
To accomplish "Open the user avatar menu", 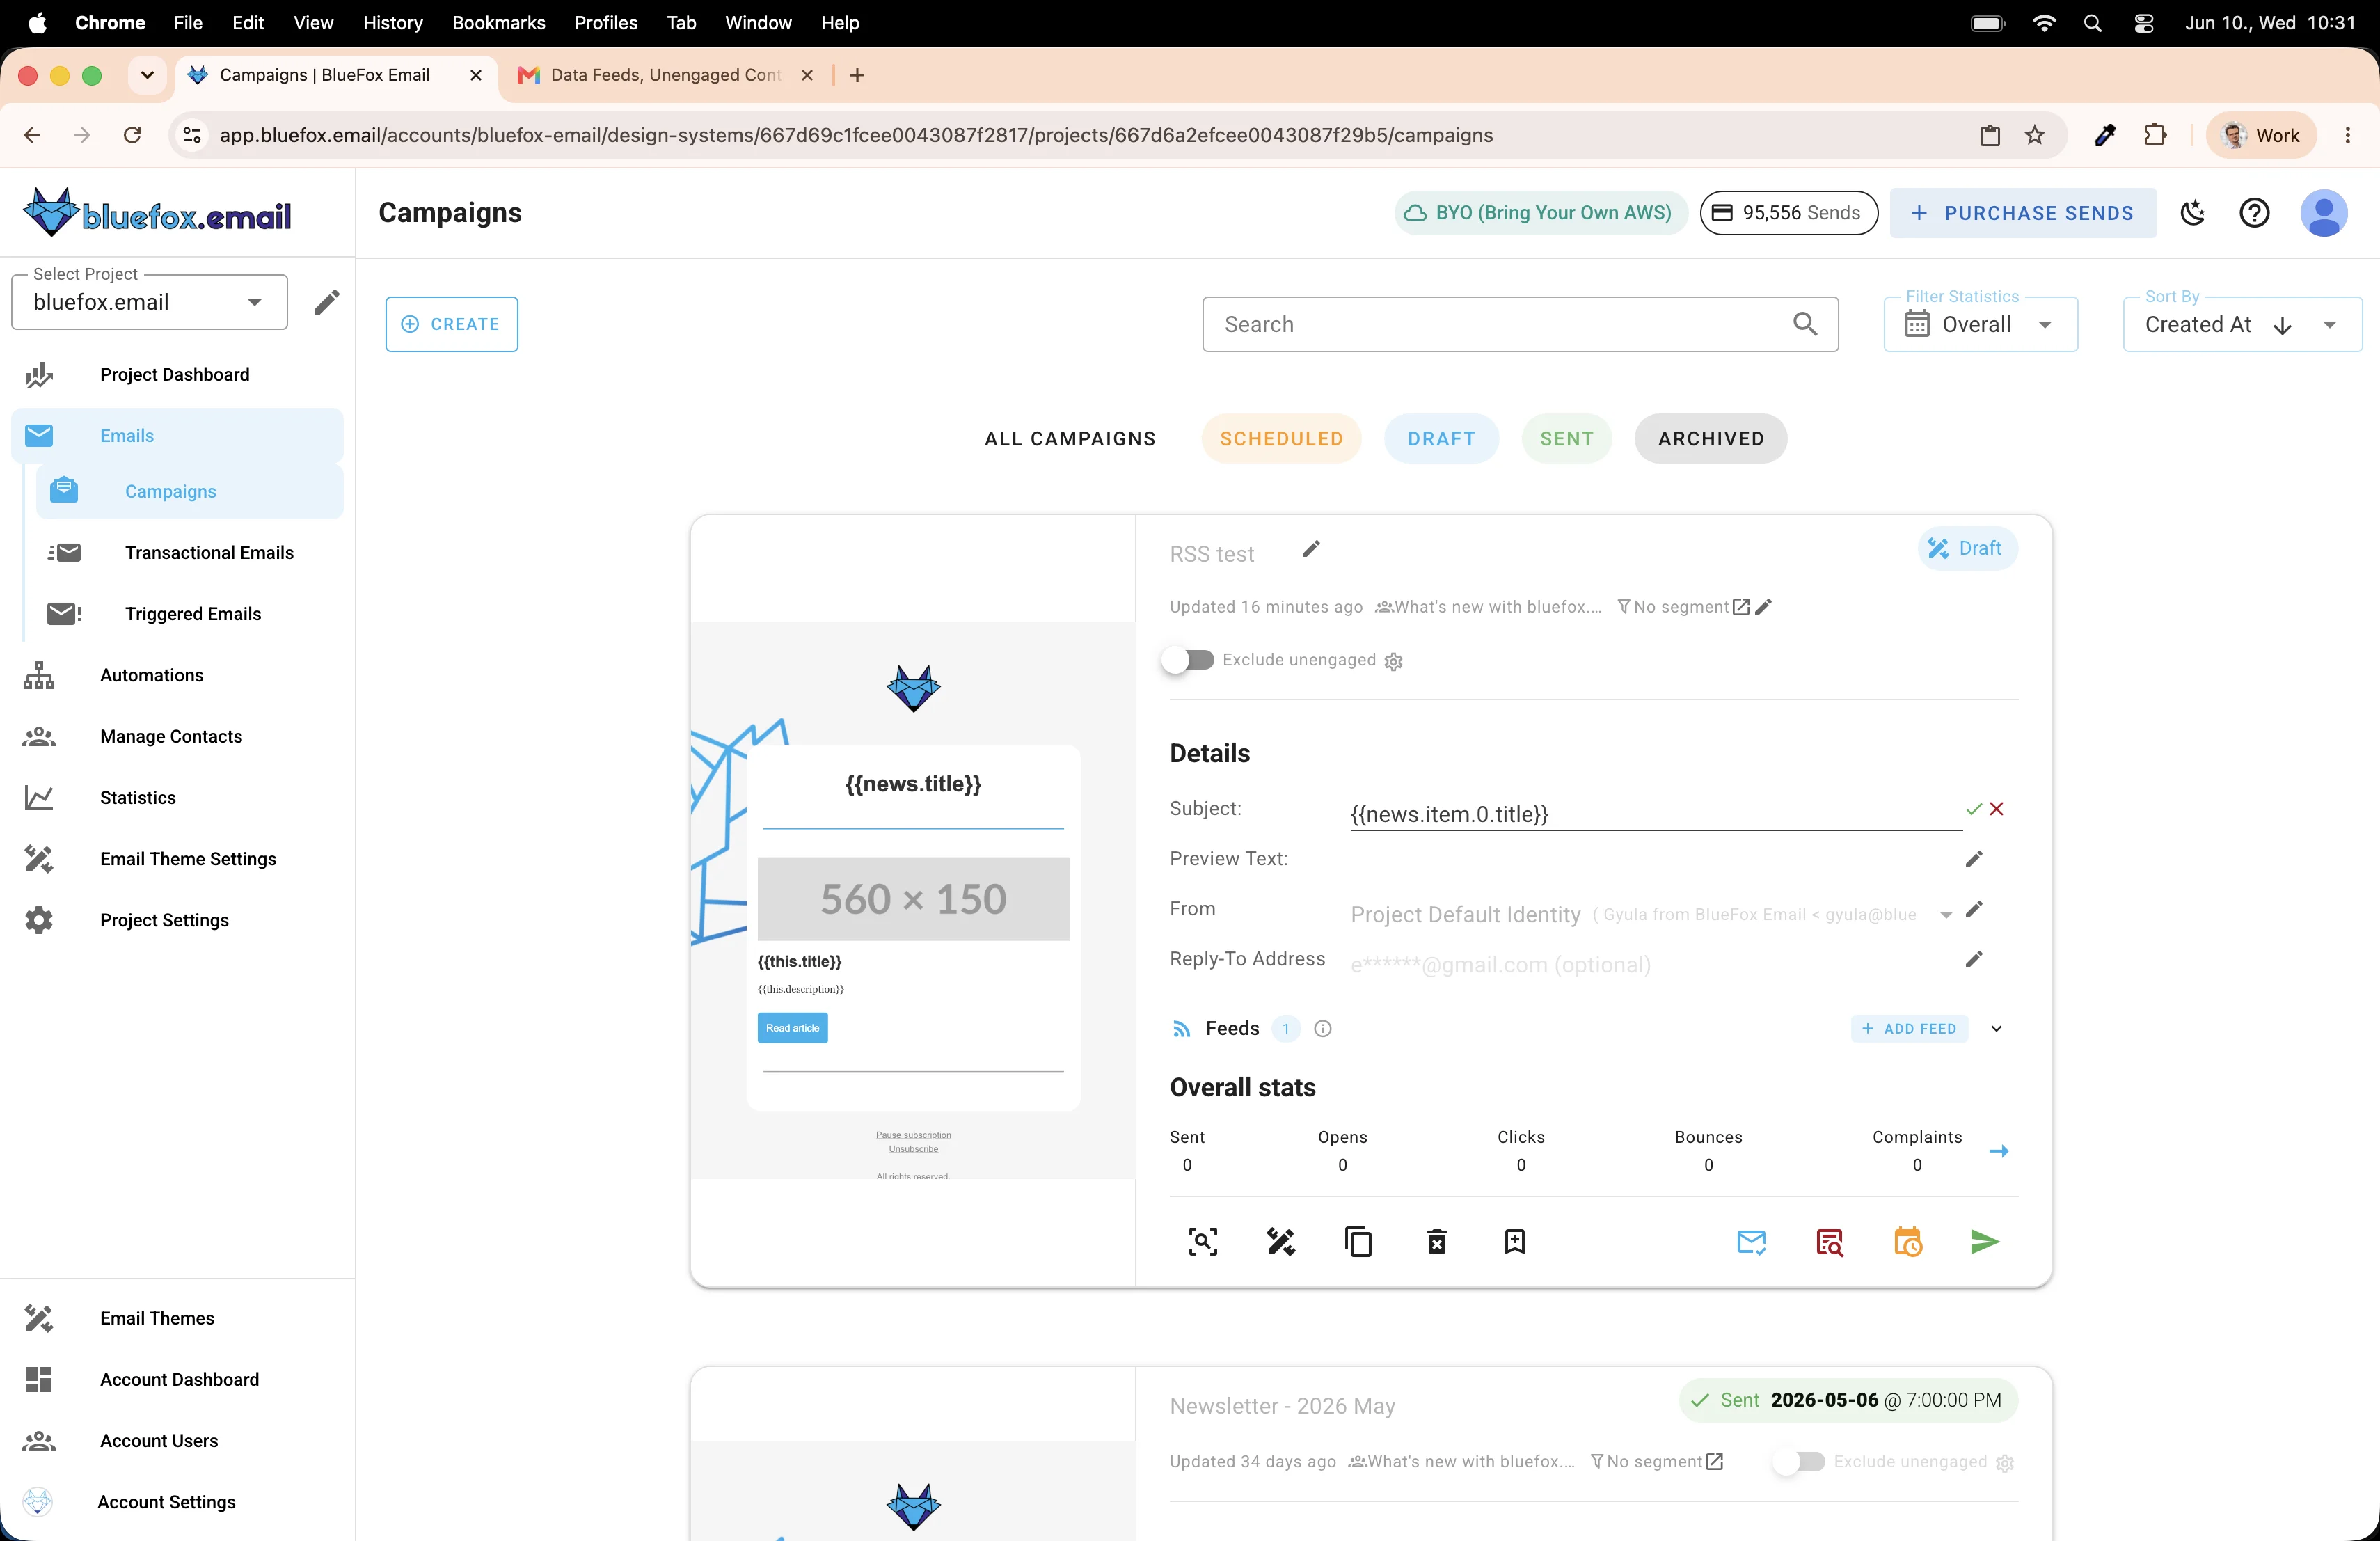I will coord(2324,213).
